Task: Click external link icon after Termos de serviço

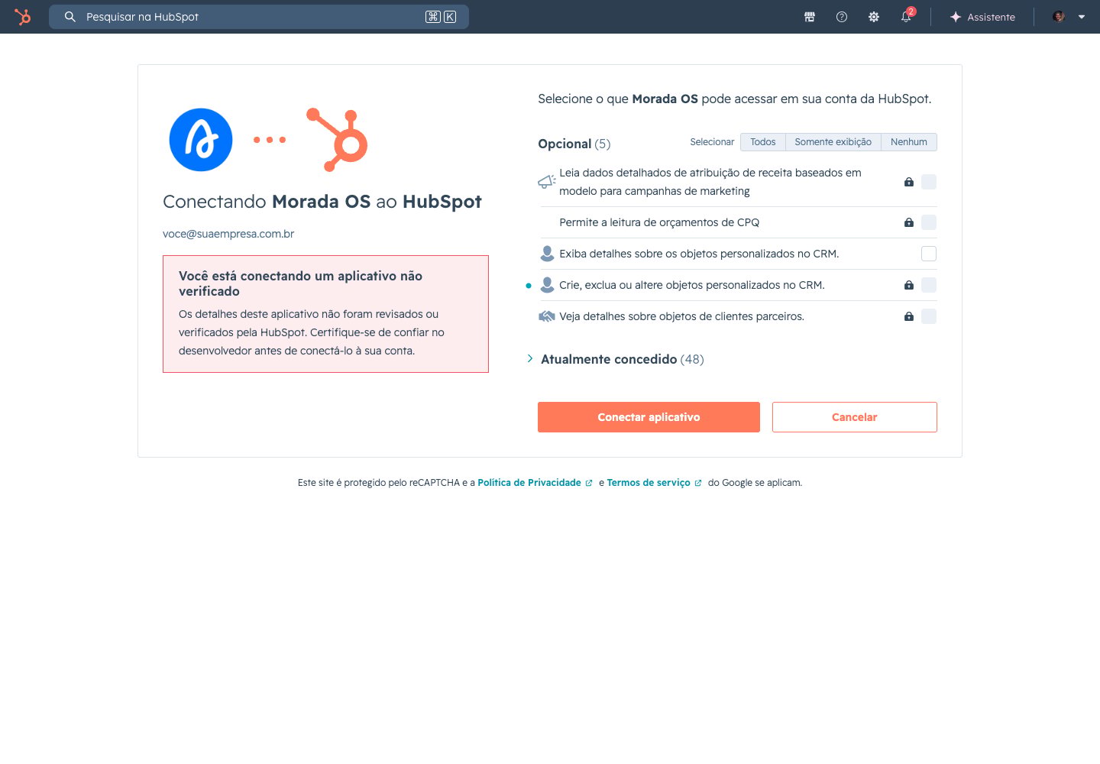Action: tap(698, 483)
